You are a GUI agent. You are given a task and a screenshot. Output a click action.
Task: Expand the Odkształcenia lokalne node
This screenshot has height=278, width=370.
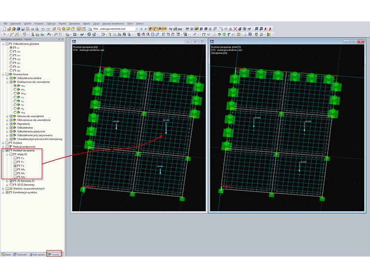click(7, 78)
